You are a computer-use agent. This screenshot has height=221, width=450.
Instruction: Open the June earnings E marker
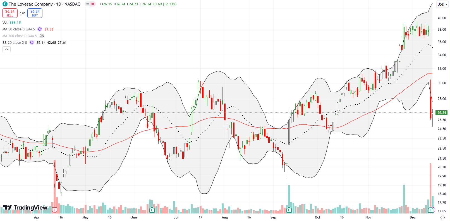click(152, 210)
